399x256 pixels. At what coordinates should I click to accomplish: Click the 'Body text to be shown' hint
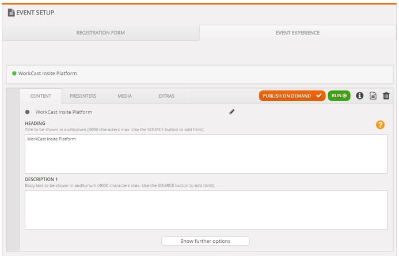[x=120, y=186]
